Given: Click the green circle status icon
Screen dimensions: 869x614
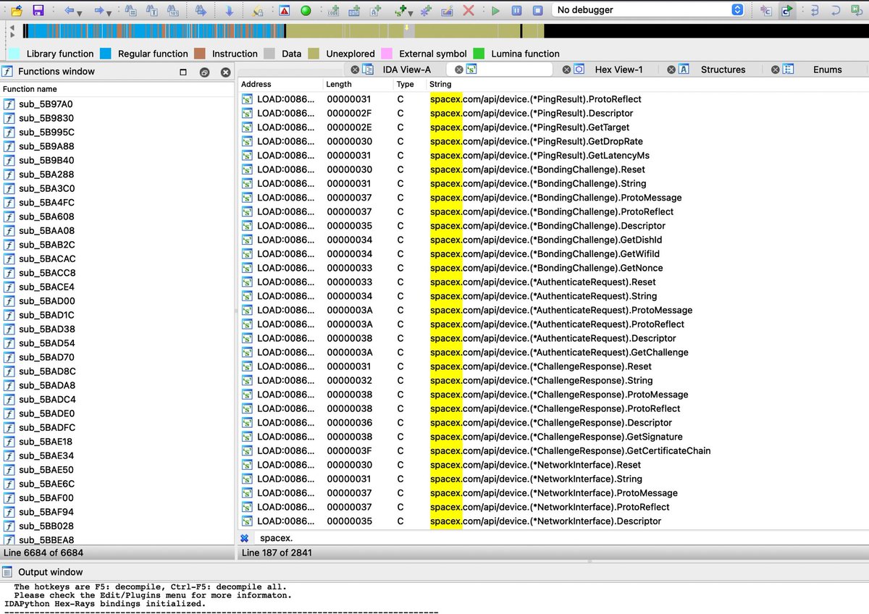Looking at the screenshot, I should tap(306, 10).
